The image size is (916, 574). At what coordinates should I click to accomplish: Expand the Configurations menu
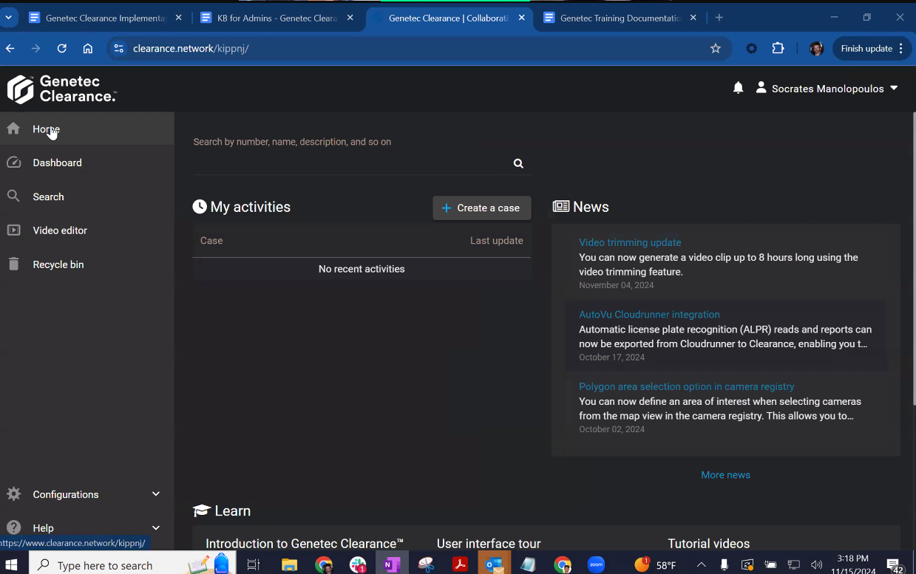click(x=83, y=494)
